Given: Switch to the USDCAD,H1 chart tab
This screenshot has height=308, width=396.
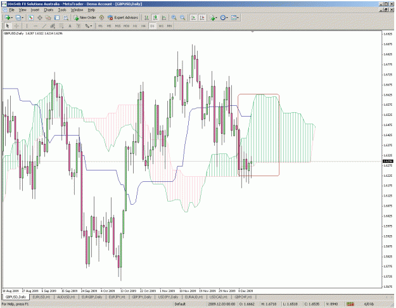Looking at the screenshot, I should click(x=219, y=297).
